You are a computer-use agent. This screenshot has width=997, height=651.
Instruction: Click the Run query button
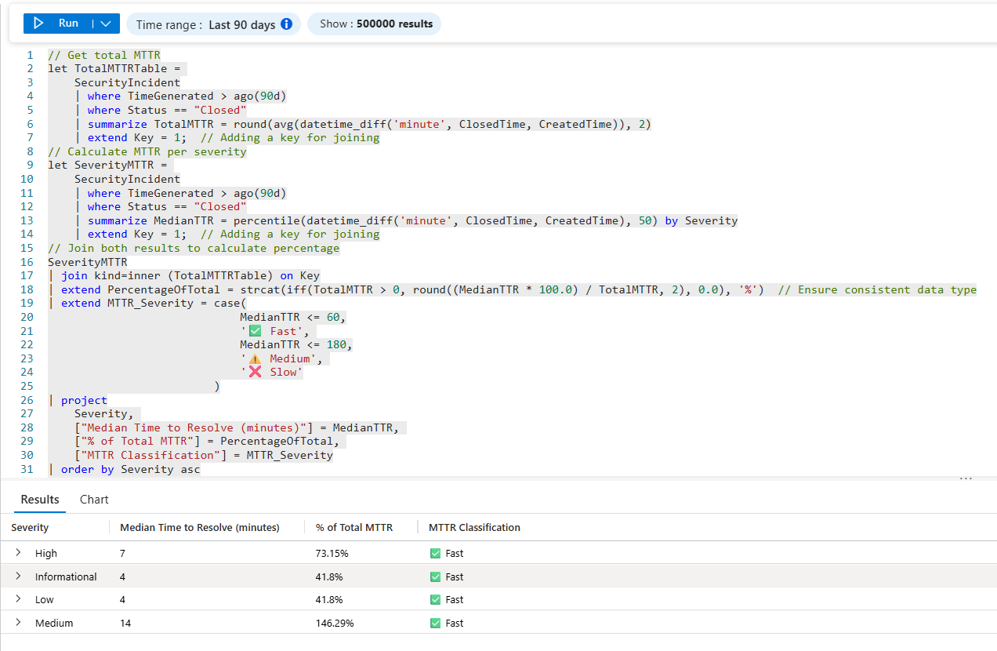point(57,24)
